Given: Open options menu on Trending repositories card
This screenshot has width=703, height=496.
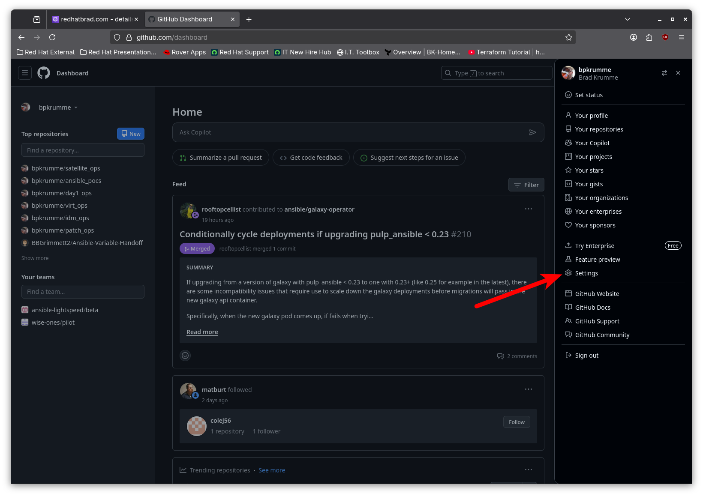Looking at the screenshot, I should [x=529, y=470].
